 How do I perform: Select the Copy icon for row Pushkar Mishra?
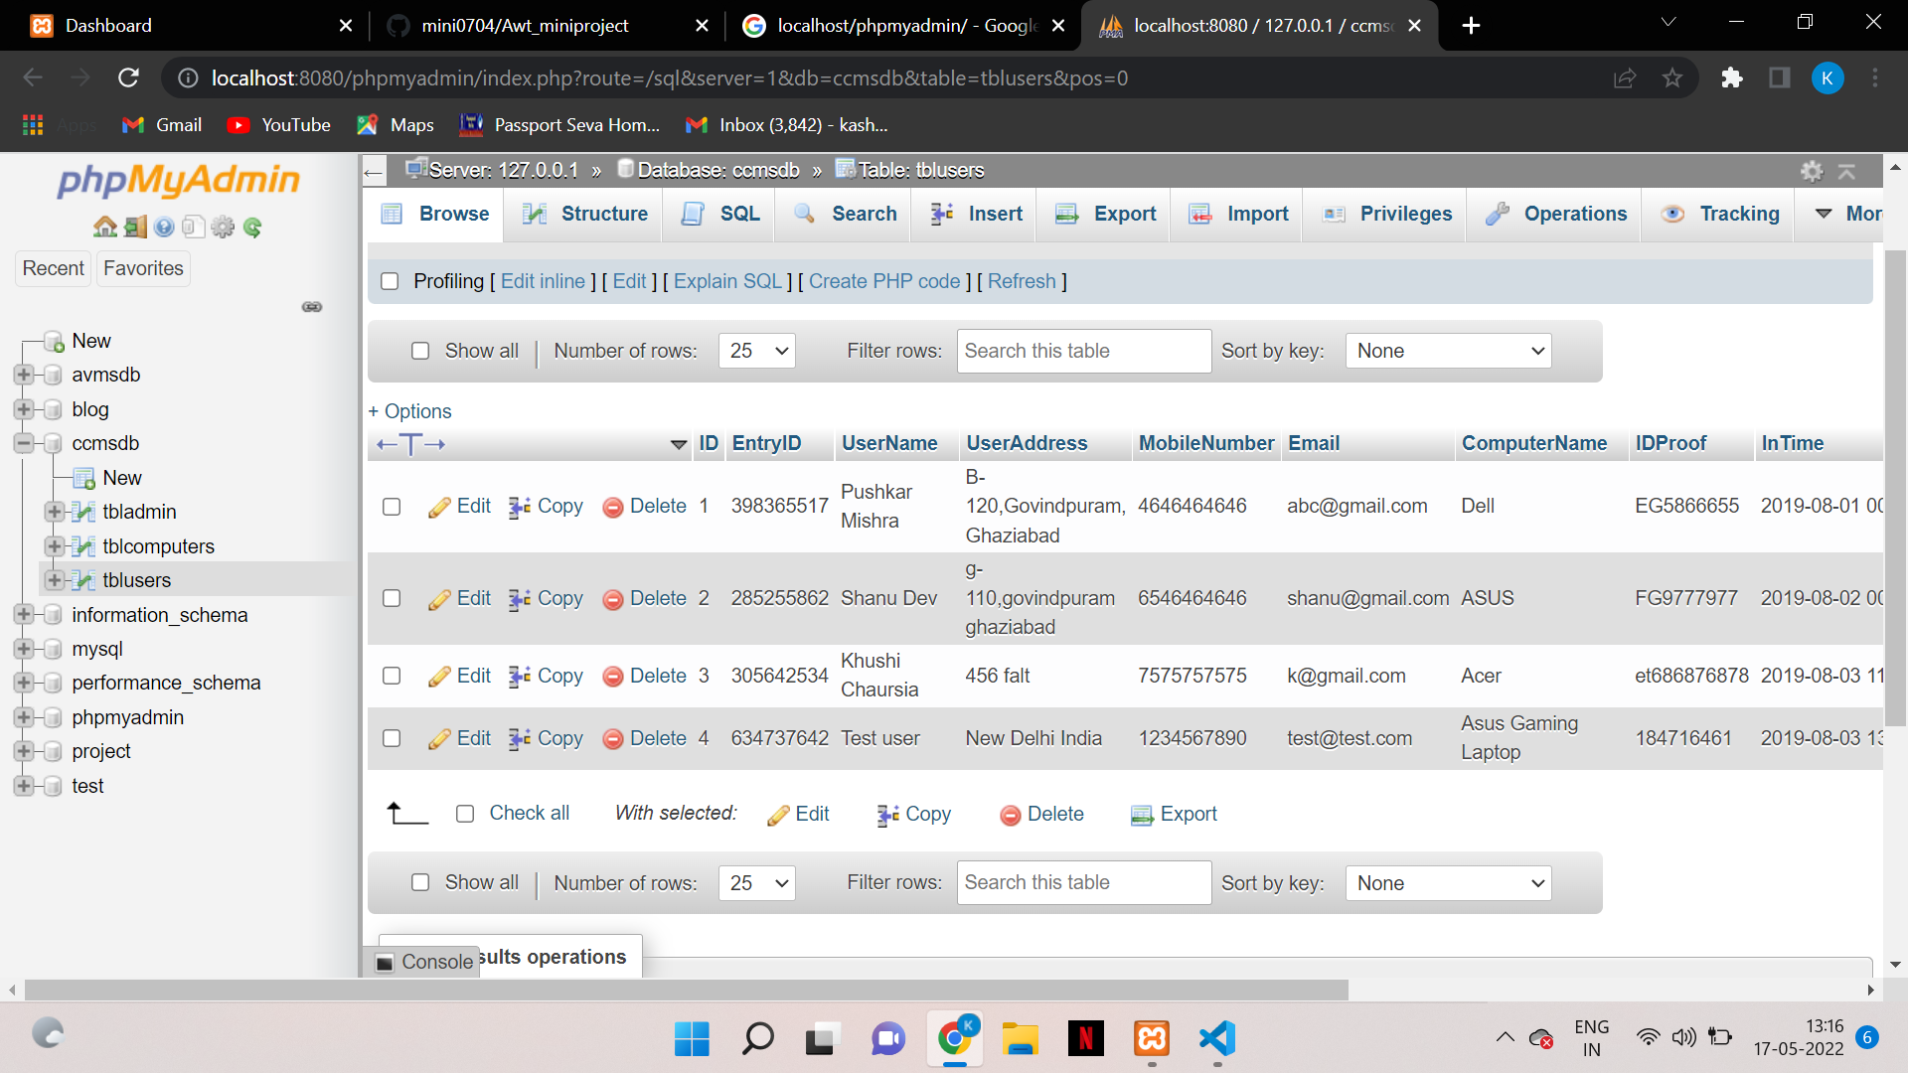518,507
